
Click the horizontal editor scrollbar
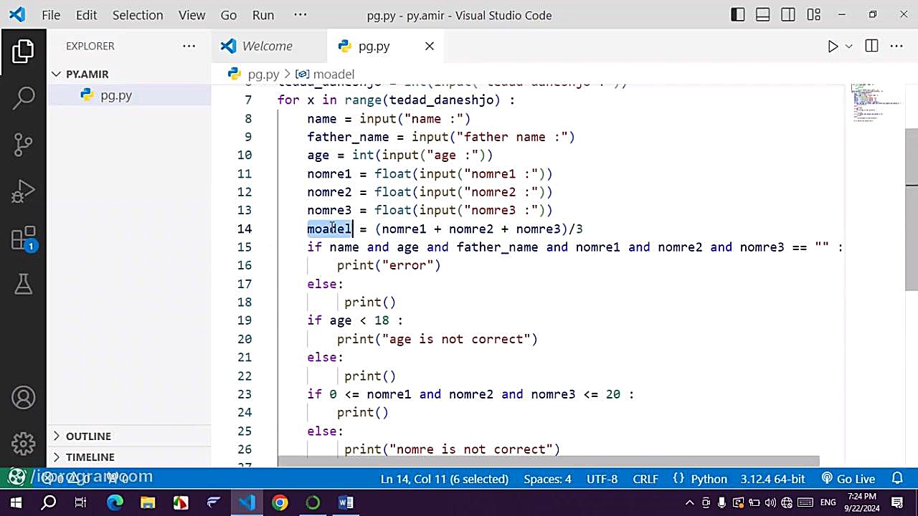[549, 461]
